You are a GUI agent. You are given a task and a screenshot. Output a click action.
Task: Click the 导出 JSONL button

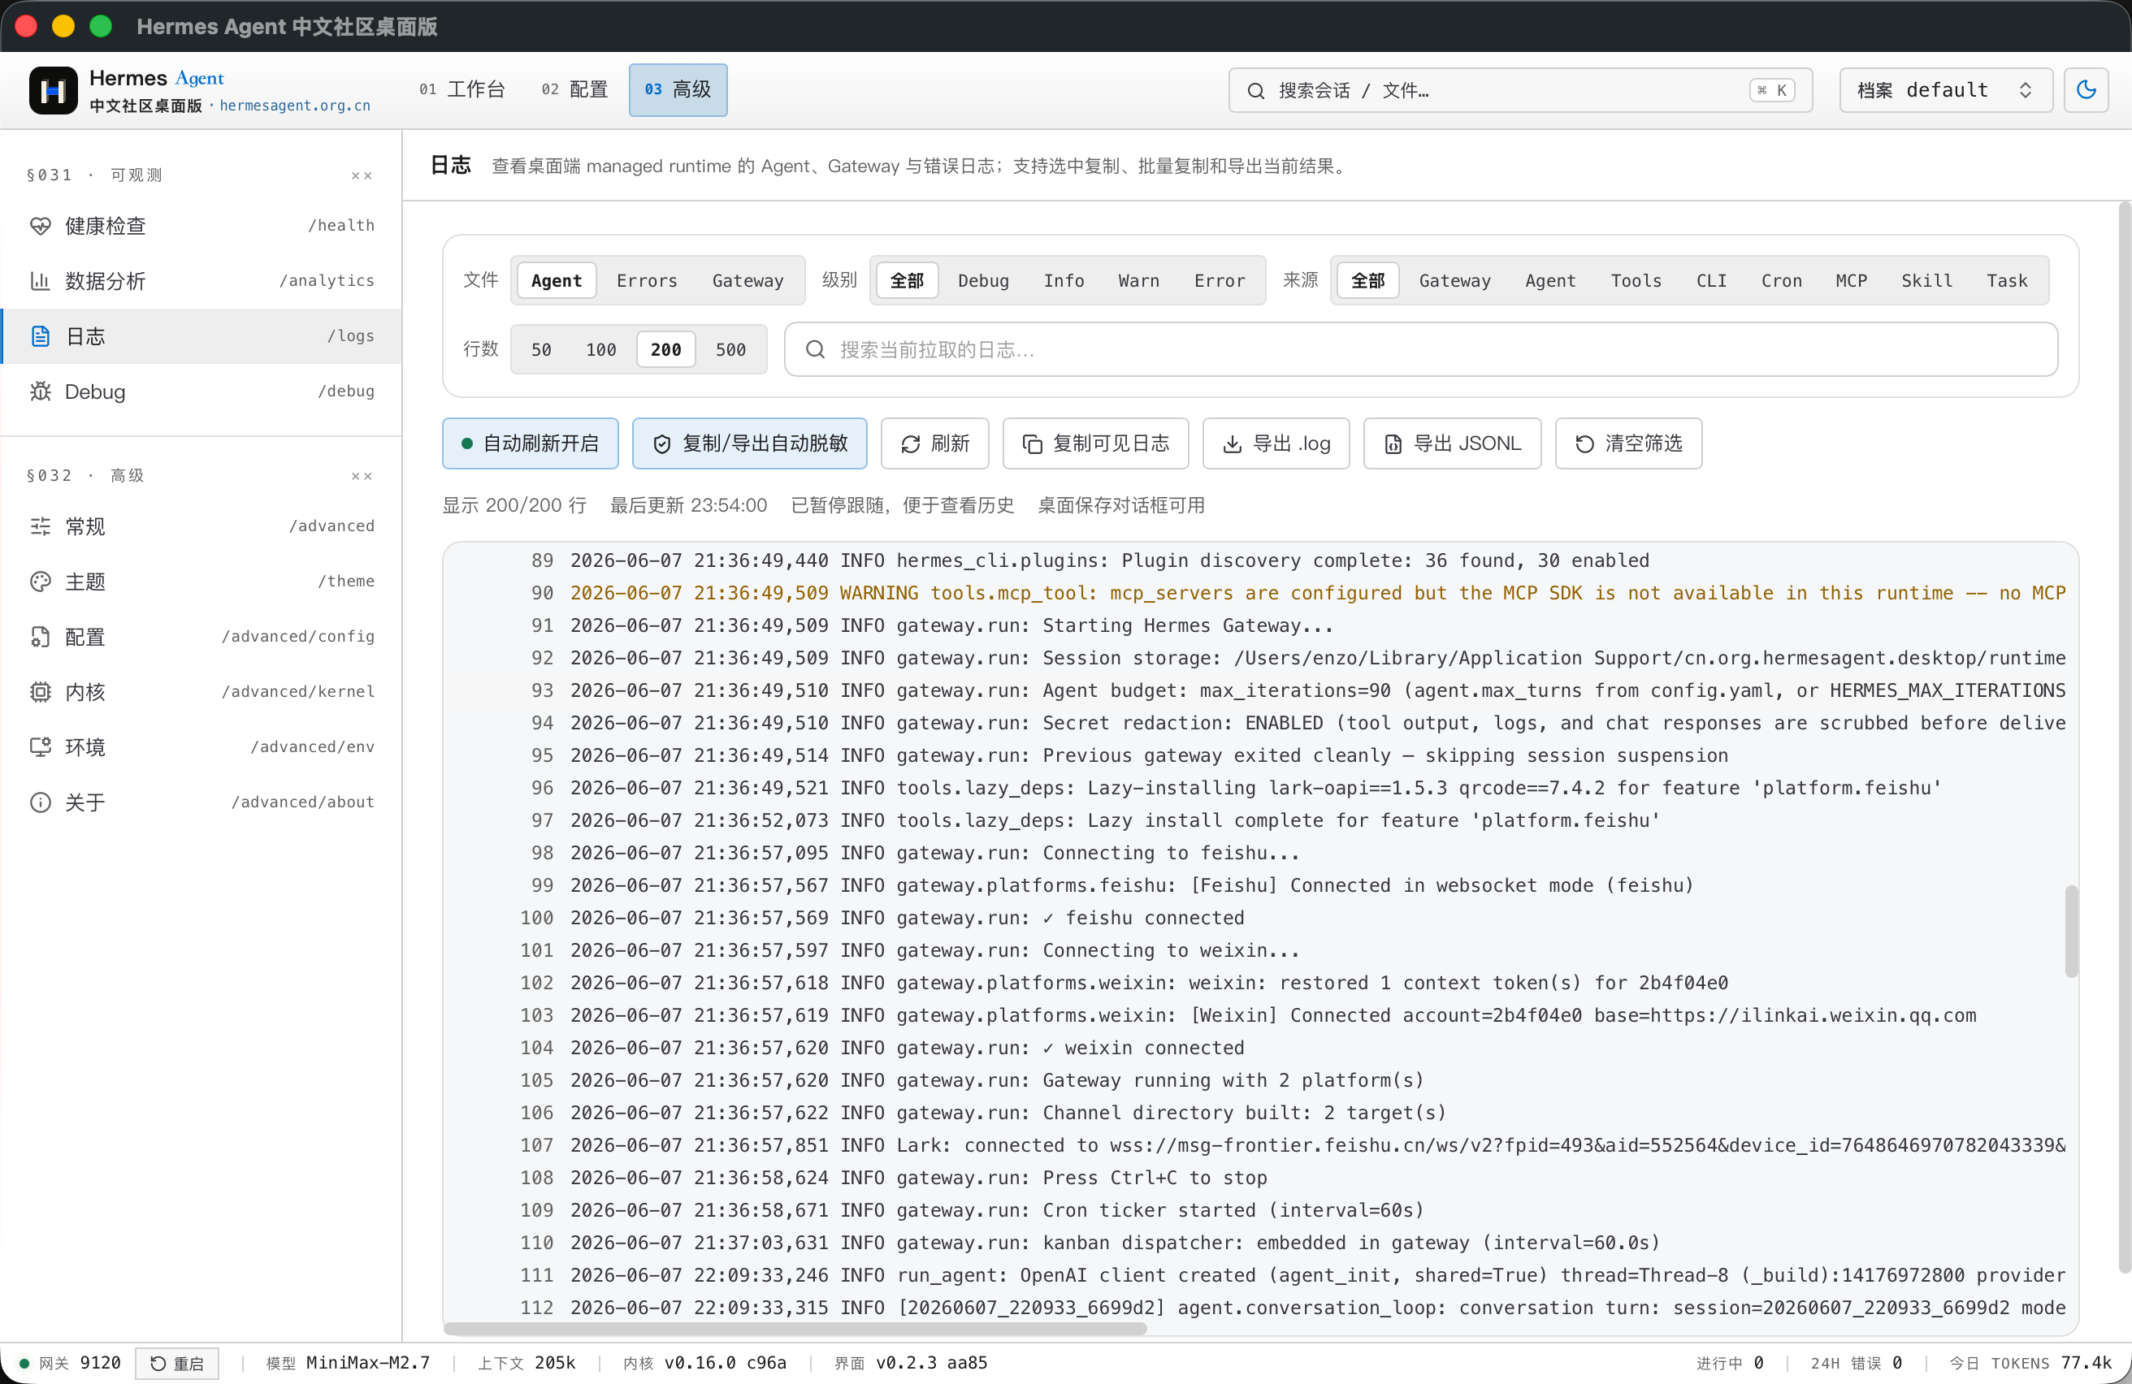pos(1452,444)
